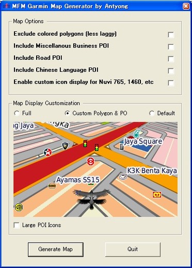Click the yellow Shell station icon
Image resolution: width=192 pixels, height=268 pixels.
pyautogui.click(x=19, y=207)
